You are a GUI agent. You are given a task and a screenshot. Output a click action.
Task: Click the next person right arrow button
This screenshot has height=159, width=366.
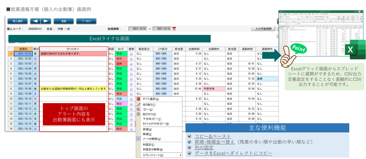(46, 21)
